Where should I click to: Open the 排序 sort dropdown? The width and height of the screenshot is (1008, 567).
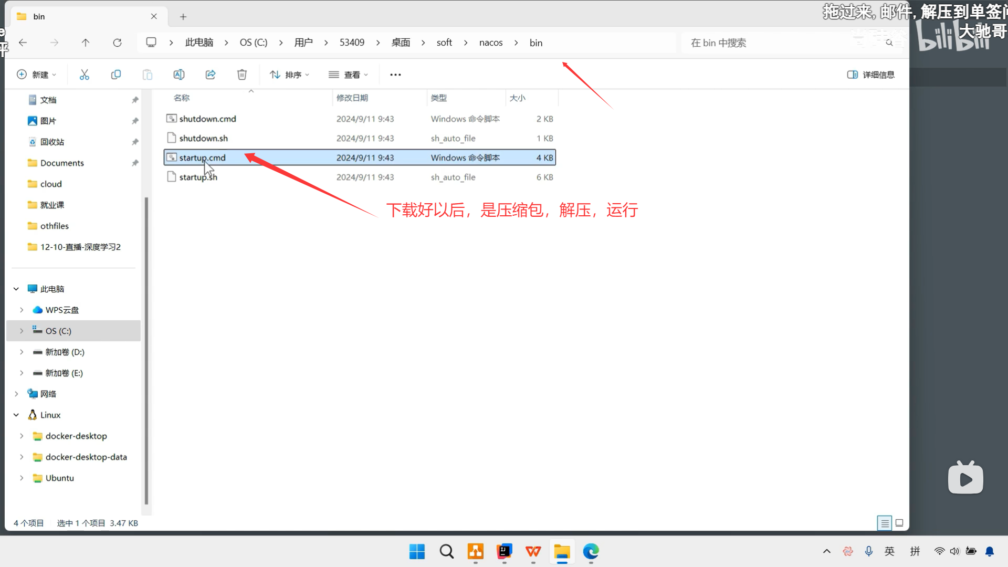289,75
